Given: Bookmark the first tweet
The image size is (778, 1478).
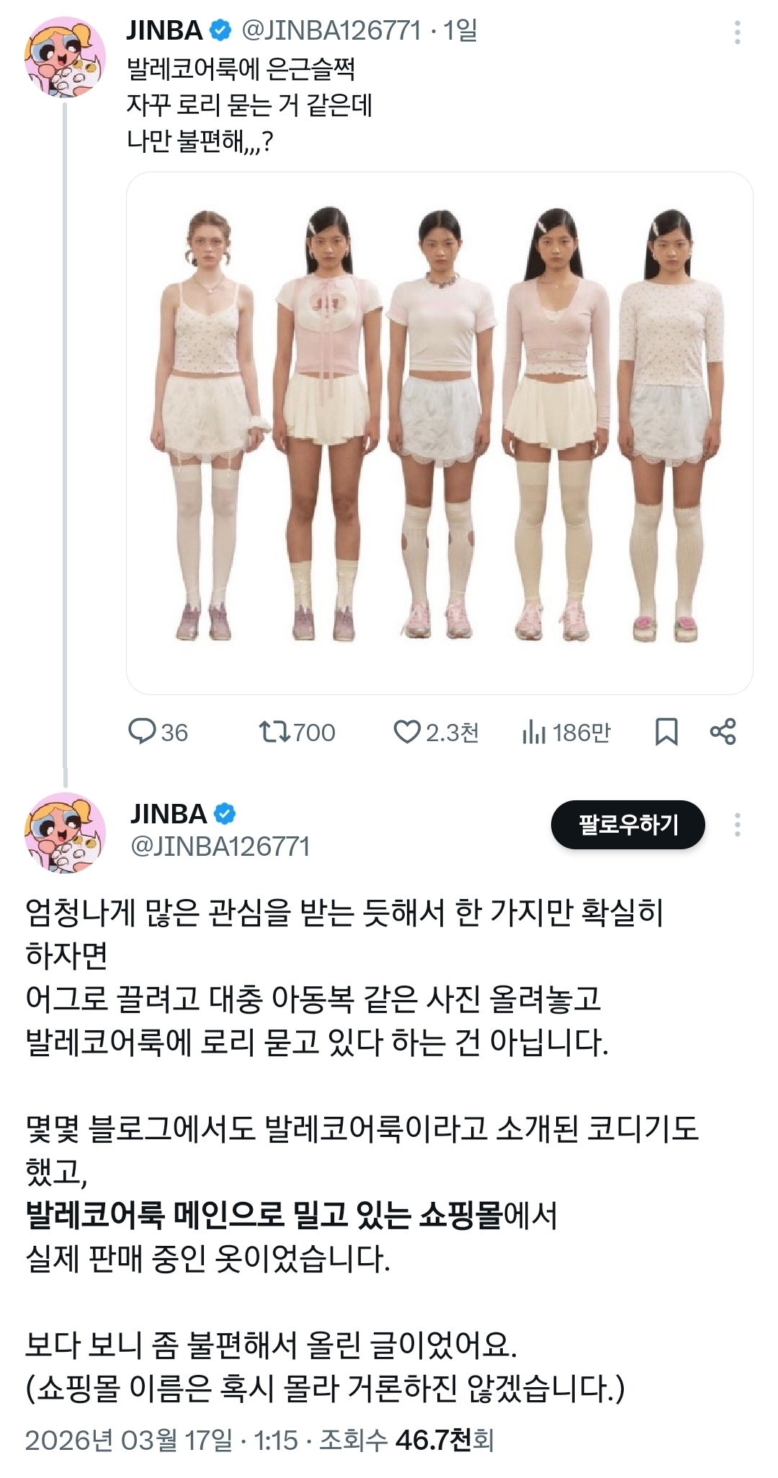Looking at the screenshot, I should coord(666,732).
